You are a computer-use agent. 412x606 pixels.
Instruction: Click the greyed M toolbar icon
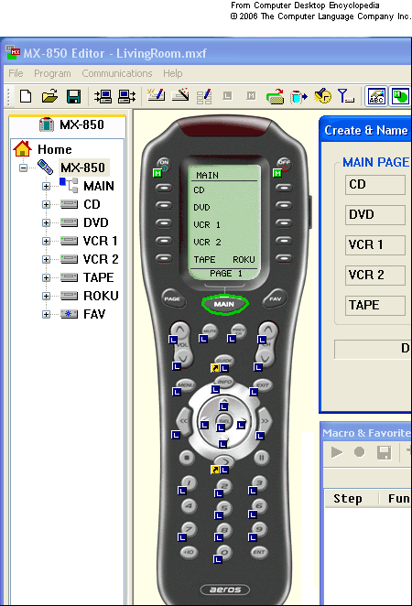(x=251, y=96)
